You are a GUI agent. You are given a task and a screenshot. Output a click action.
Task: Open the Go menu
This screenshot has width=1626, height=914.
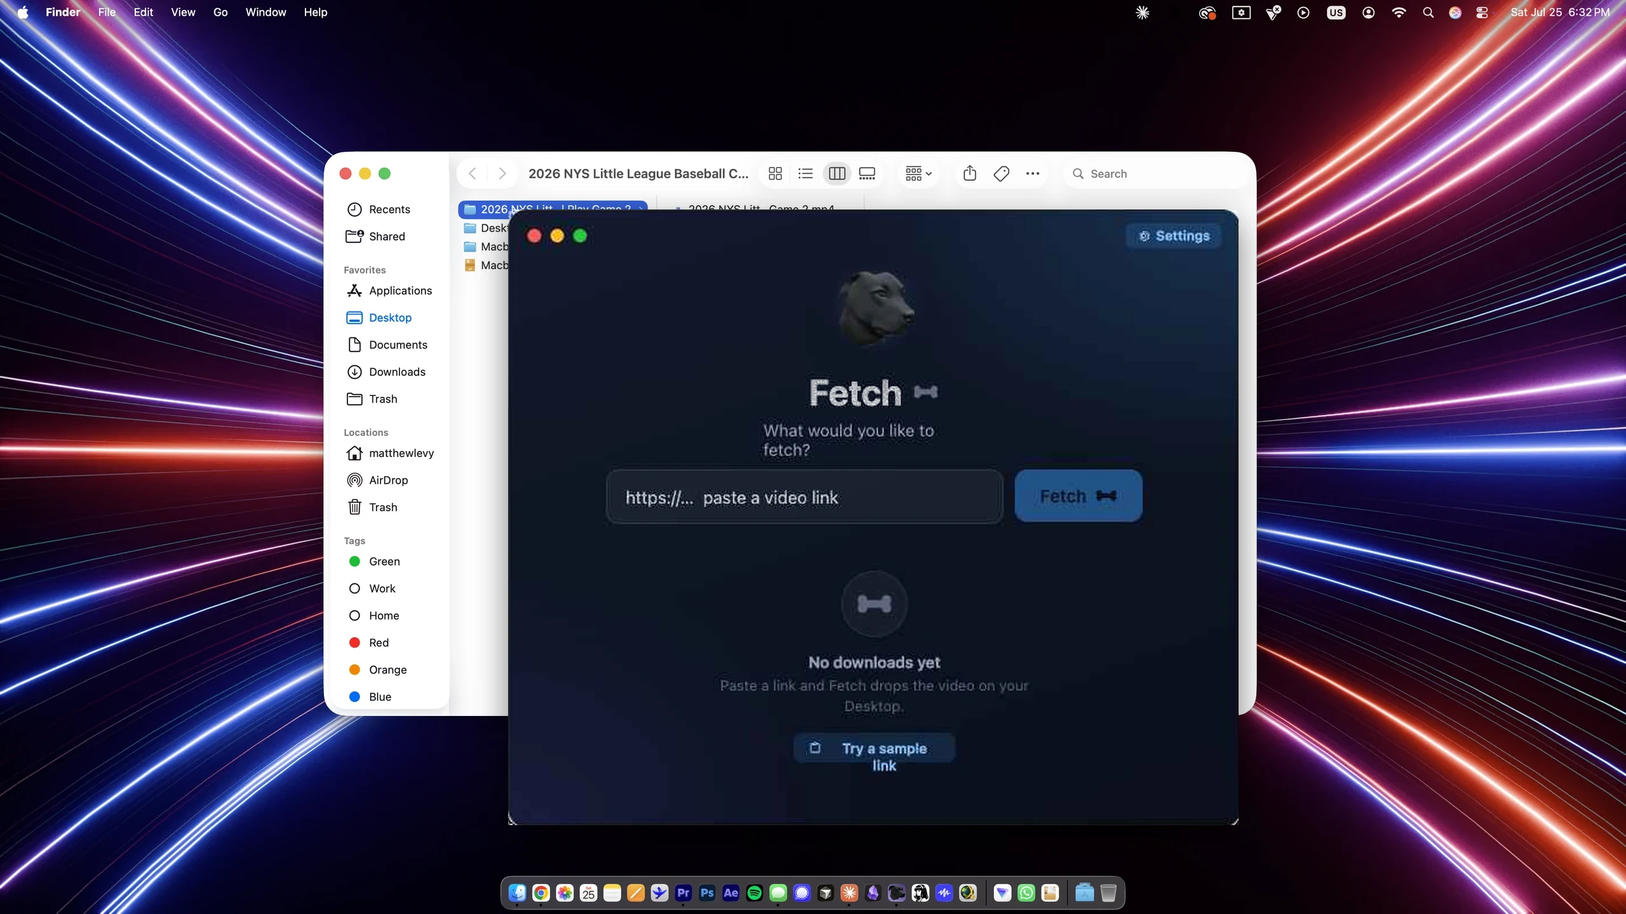coord(220,12)
